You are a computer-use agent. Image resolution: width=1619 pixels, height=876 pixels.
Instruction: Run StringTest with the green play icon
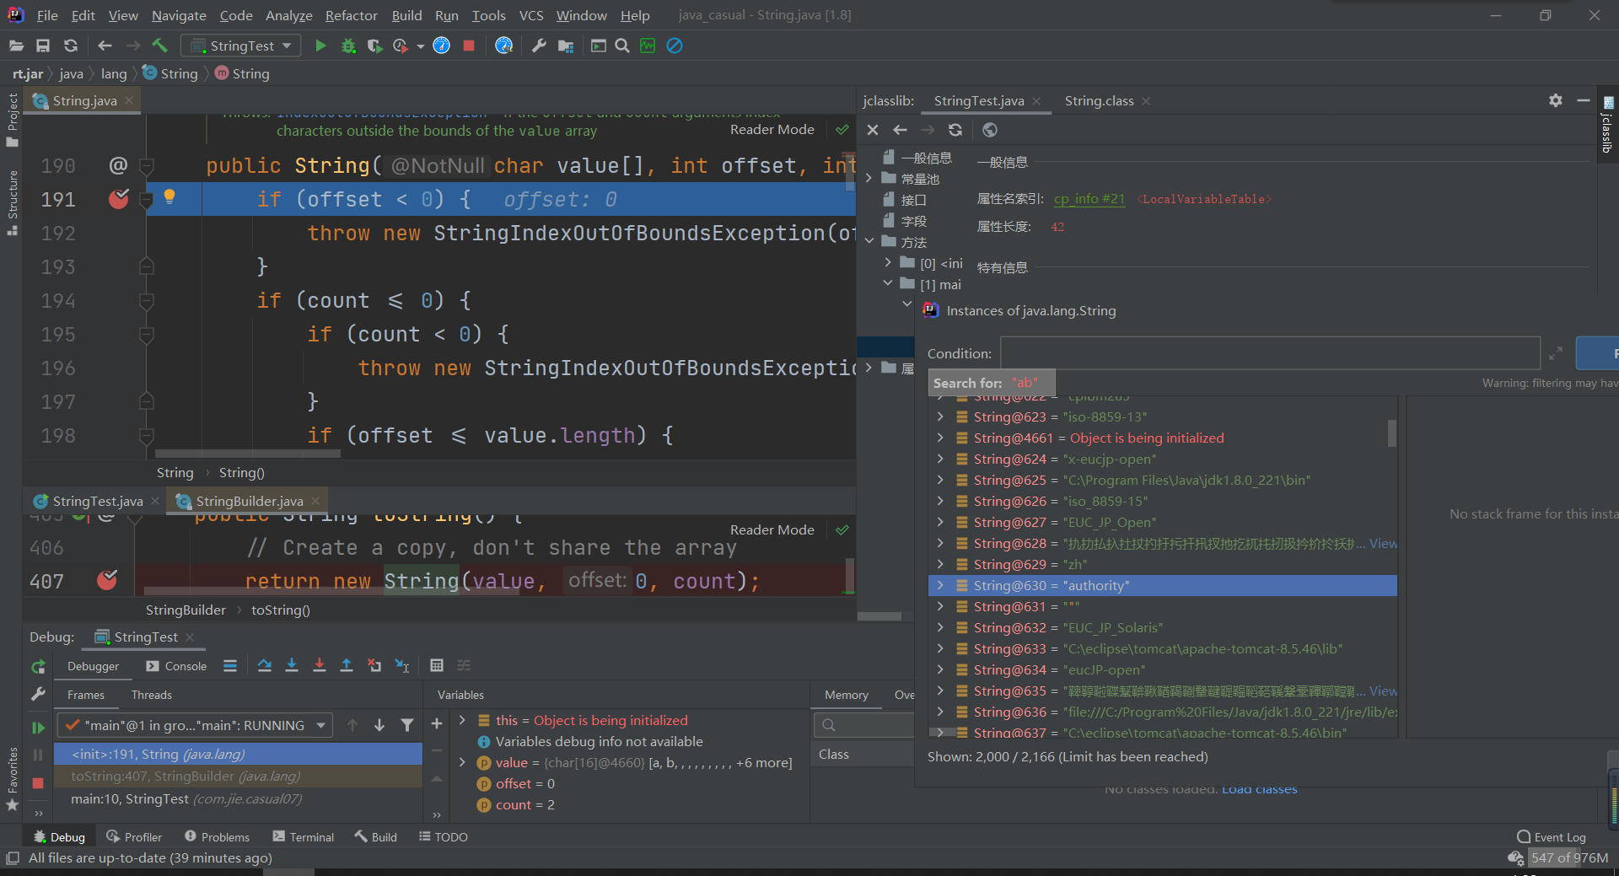tap(320, 46)
